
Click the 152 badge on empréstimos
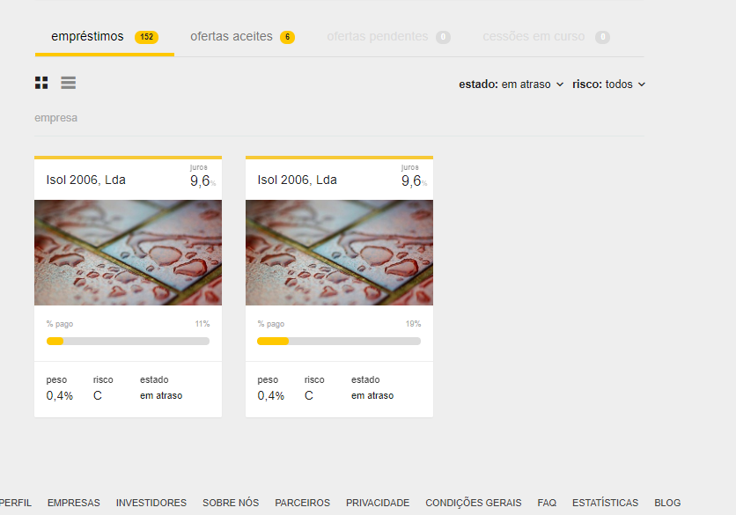point(146,37)
